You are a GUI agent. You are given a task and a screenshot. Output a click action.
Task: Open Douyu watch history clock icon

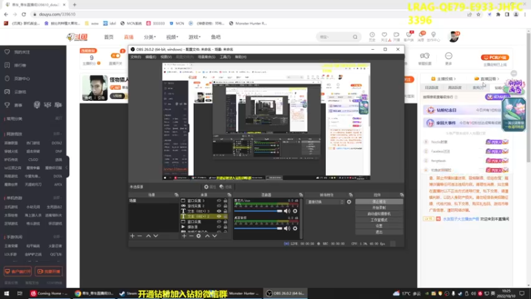click(x=372, y=37)
